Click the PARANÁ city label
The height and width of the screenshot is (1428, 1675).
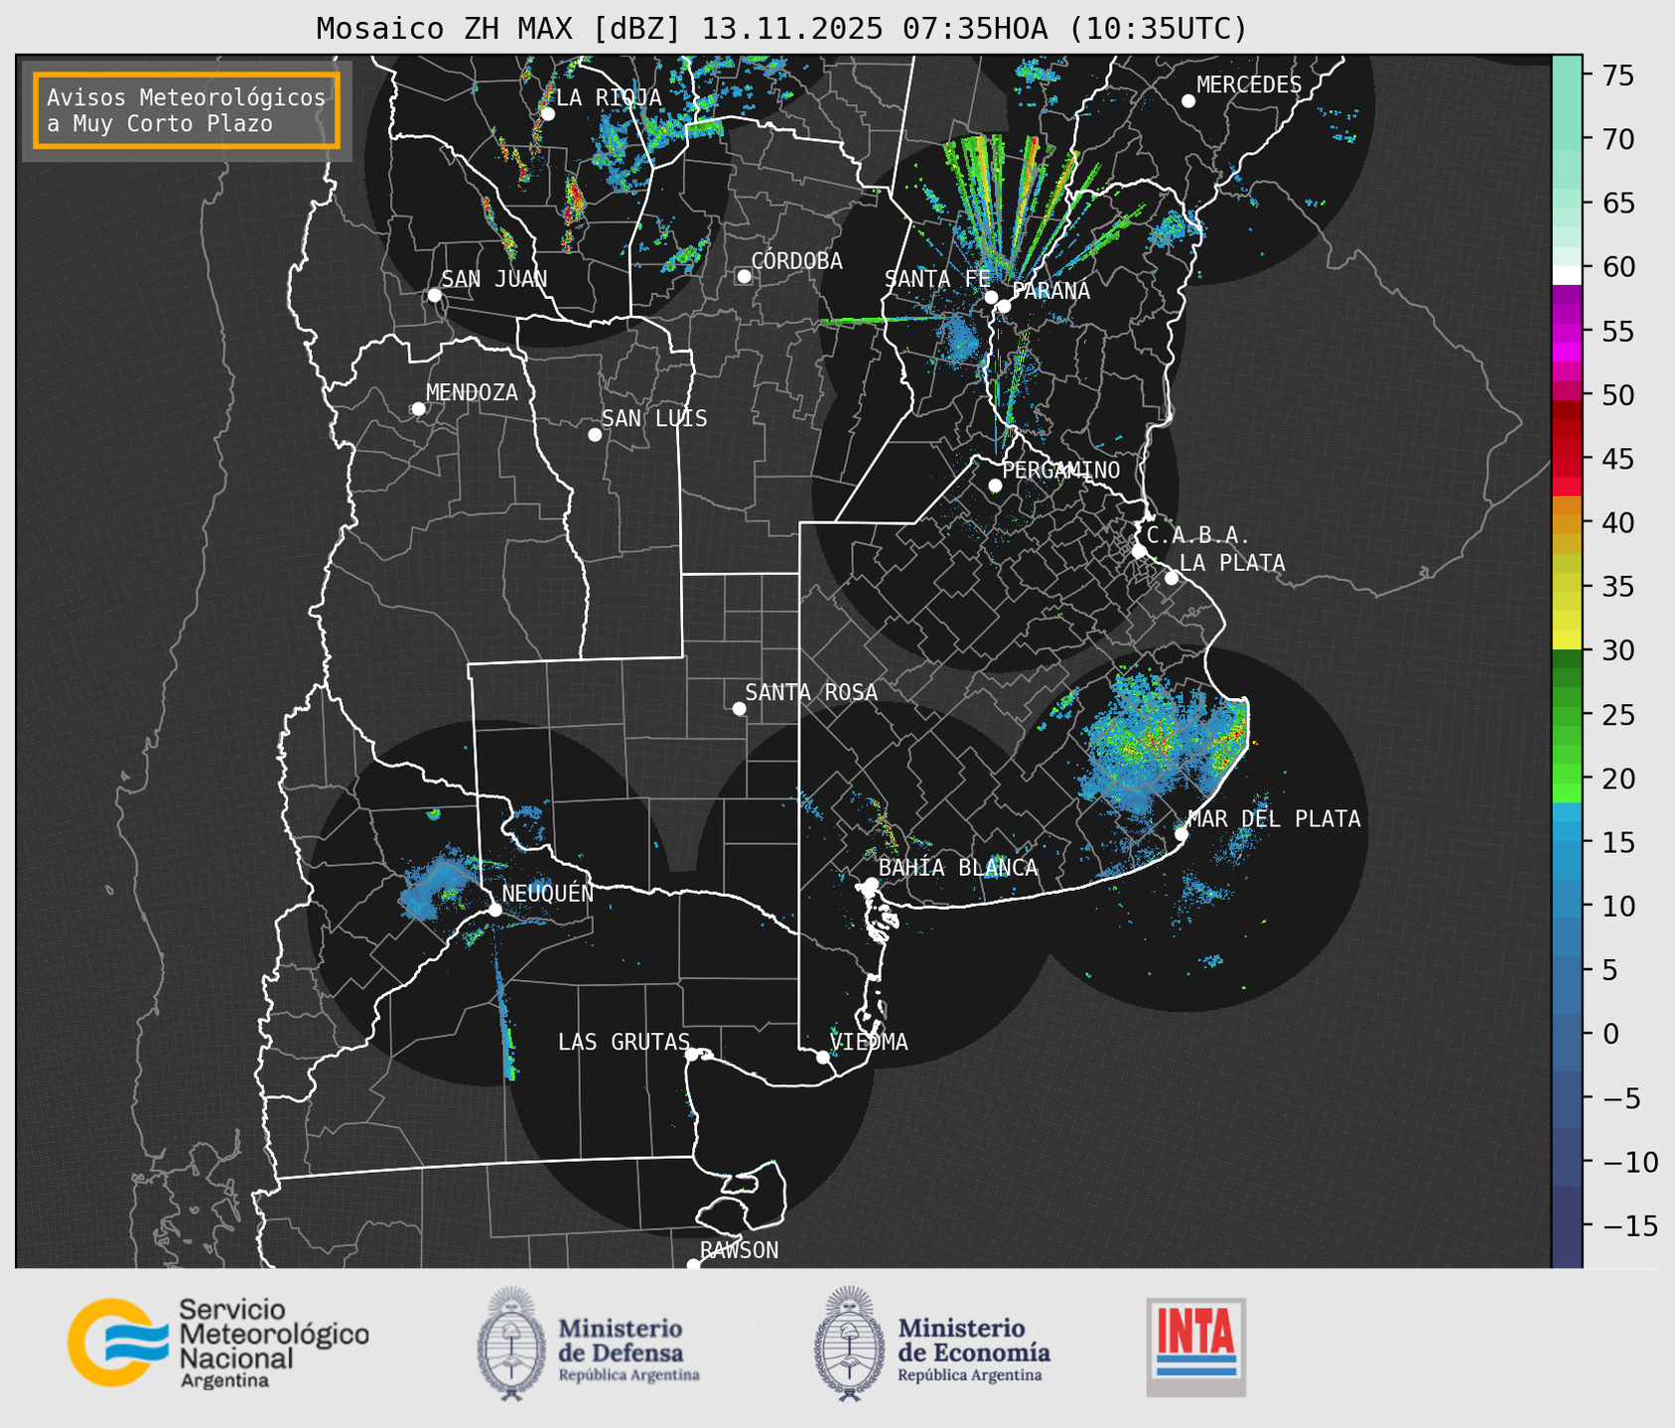tap(1050, 291)
